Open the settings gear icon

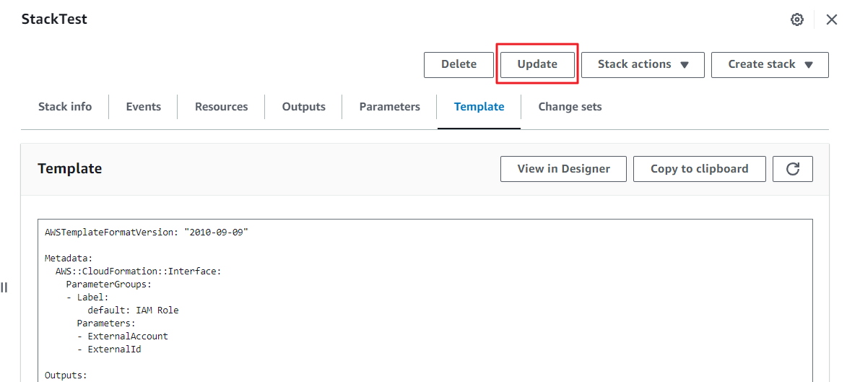pyautogui.click(x=797, y=19)
